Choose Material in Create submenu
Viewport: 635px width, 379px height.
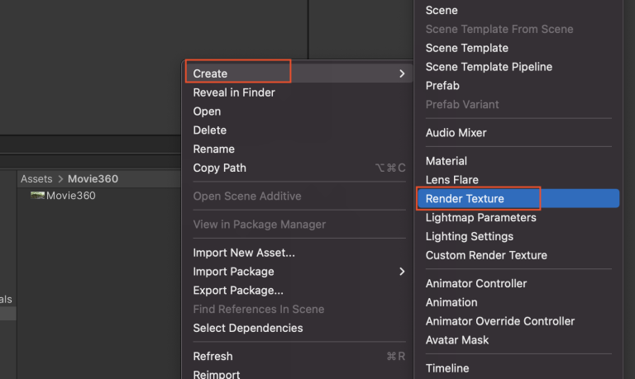(x=446, y=161)
